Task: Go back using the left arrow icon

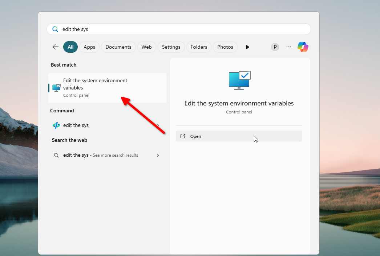Action: pos(55,47)
